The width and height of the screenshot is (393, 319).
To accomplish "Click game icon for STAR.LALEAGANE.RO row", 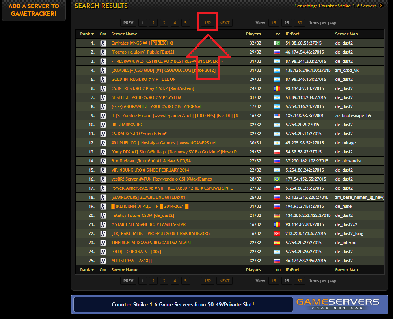I will [103, 224].
